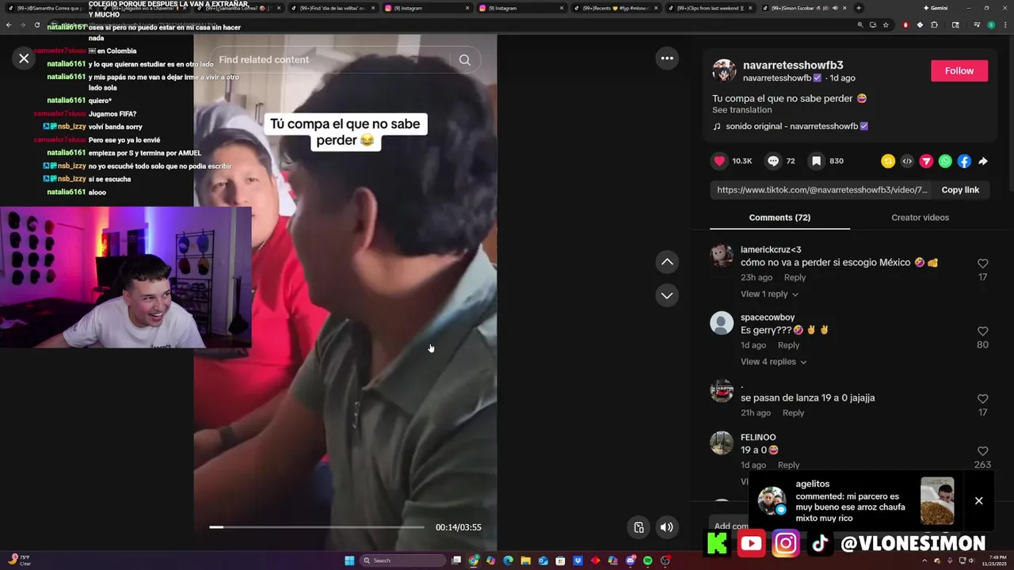Image resolution: width=1014 pixels, height=570 pixels.
Task: Click Copy link button
Action: (x=960, y=190)
